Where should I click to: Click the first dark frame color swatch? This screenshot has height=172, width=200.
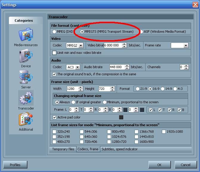(x=125, y=110)
